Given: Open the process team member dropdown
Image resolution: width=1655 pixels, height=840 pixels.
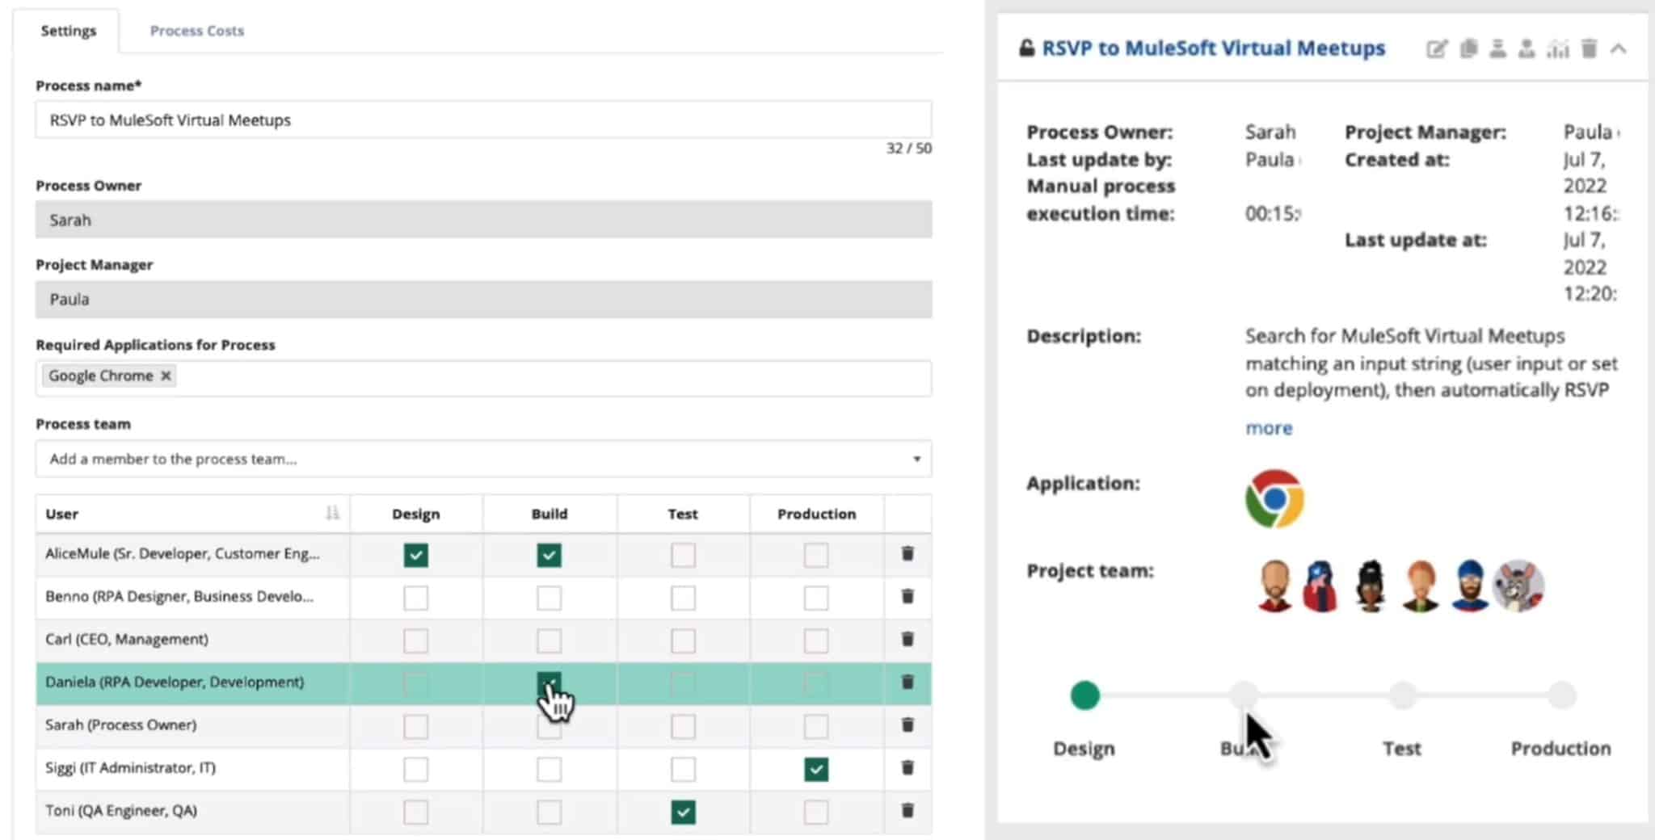Looking at the screenshot, I should click(916, 459).
